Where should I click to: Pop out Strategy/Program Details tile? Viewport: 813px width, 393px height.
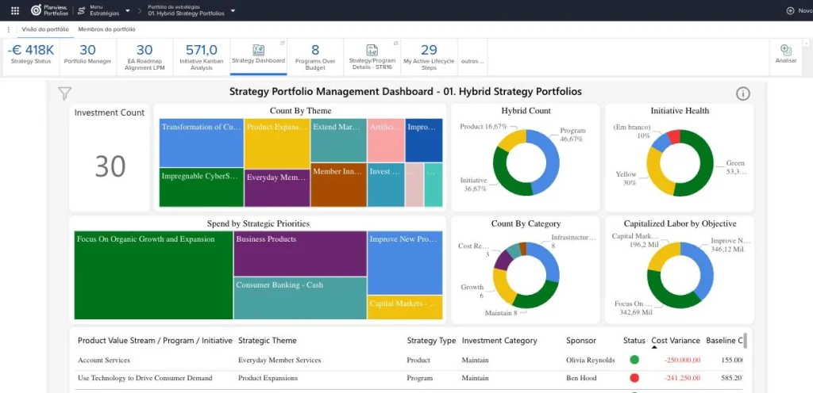pos(396,43)
